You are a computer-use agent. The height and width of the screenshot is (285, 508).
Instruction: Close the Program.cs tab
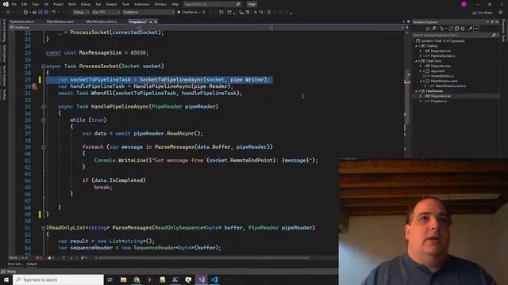click(x=156, y=21)
